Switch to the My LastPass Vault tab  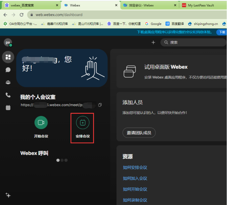[203, 5]
